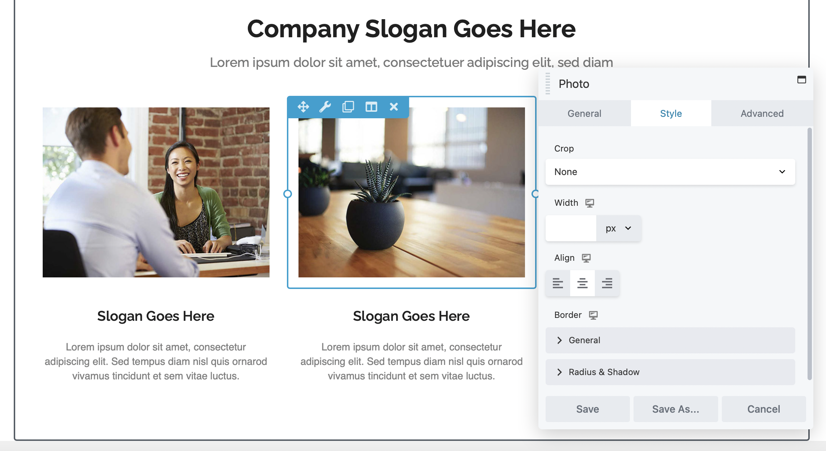The image size is (826, 451).
Task: Switch to the General tab
Action: (x=584, y=114)
